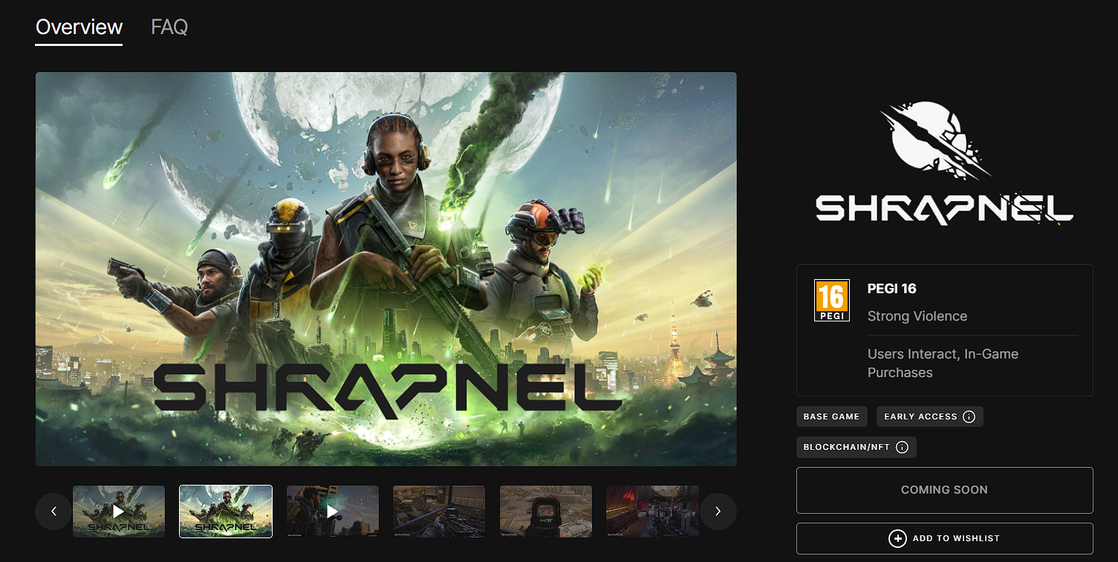
Task: Play the third thumbnail gameplay video
Action: (x=333, y=512)
